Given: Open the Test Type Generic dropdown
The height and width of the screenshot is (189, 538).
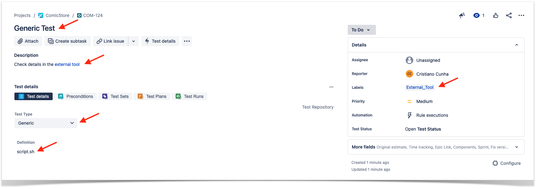Looking at the screenshot, I should click(46, 123).
